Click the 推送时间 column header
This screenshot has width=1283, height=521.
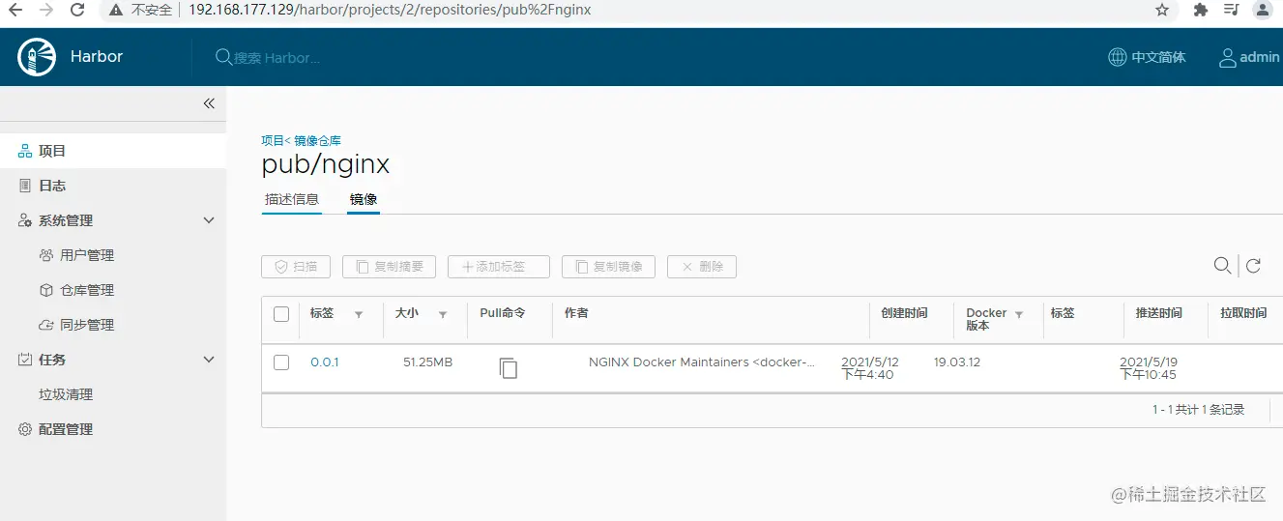coord(1158,313)
